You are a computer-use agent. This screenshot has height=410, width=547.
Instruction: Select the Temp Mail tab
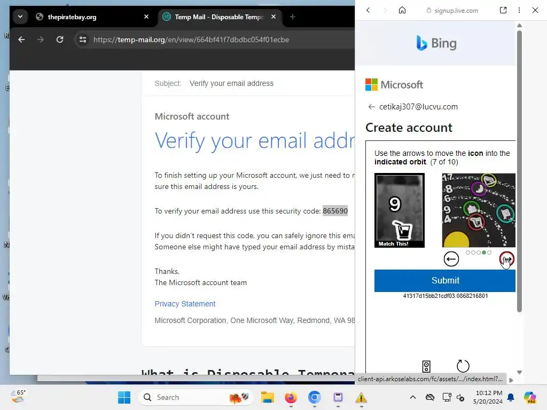(x=220, y=17)
